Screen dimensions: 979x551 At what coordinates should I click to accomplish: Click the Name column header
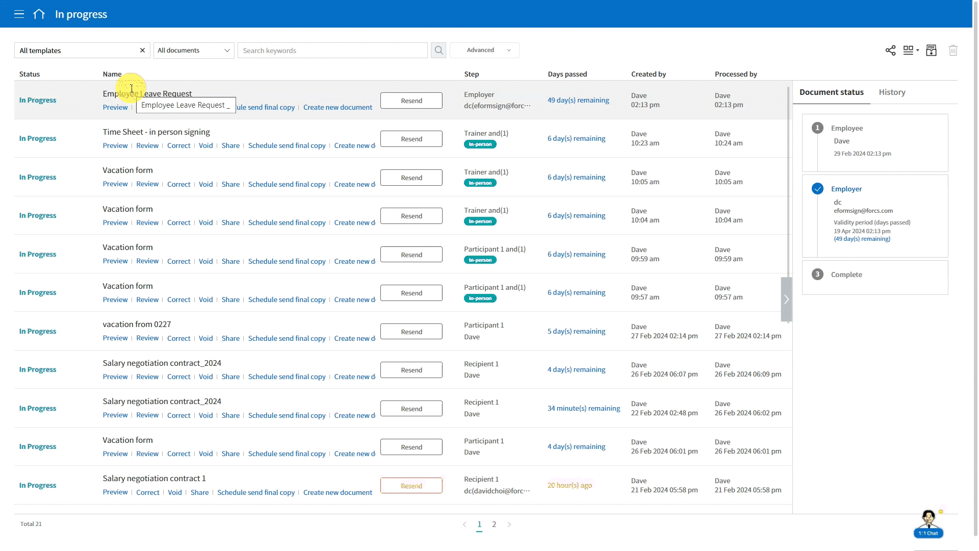coord(112,74)
